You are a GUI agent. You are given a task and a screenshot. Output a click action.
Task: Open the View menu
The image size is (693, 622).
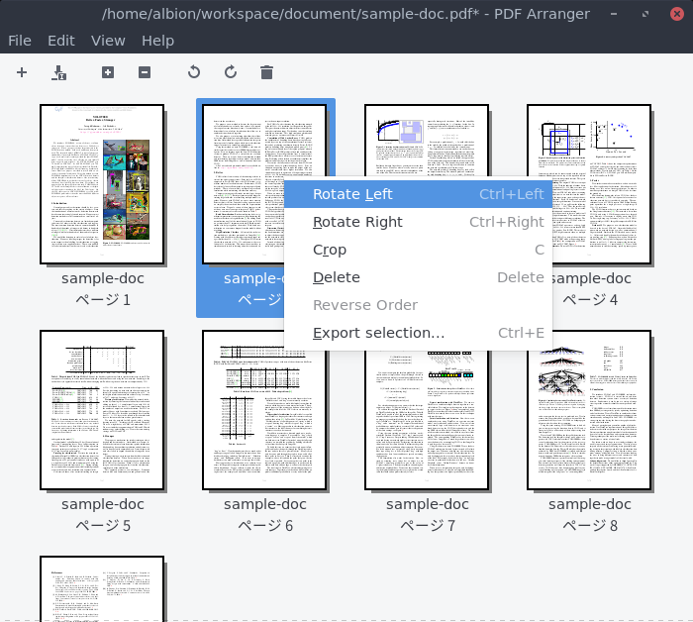(108, 41)
